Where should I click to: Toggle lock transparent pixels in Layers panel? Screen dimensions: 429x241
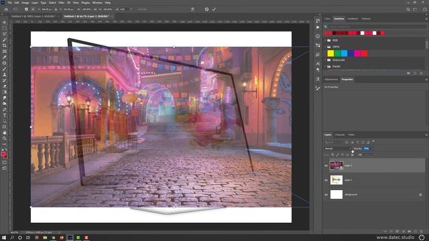click(332, 155)
